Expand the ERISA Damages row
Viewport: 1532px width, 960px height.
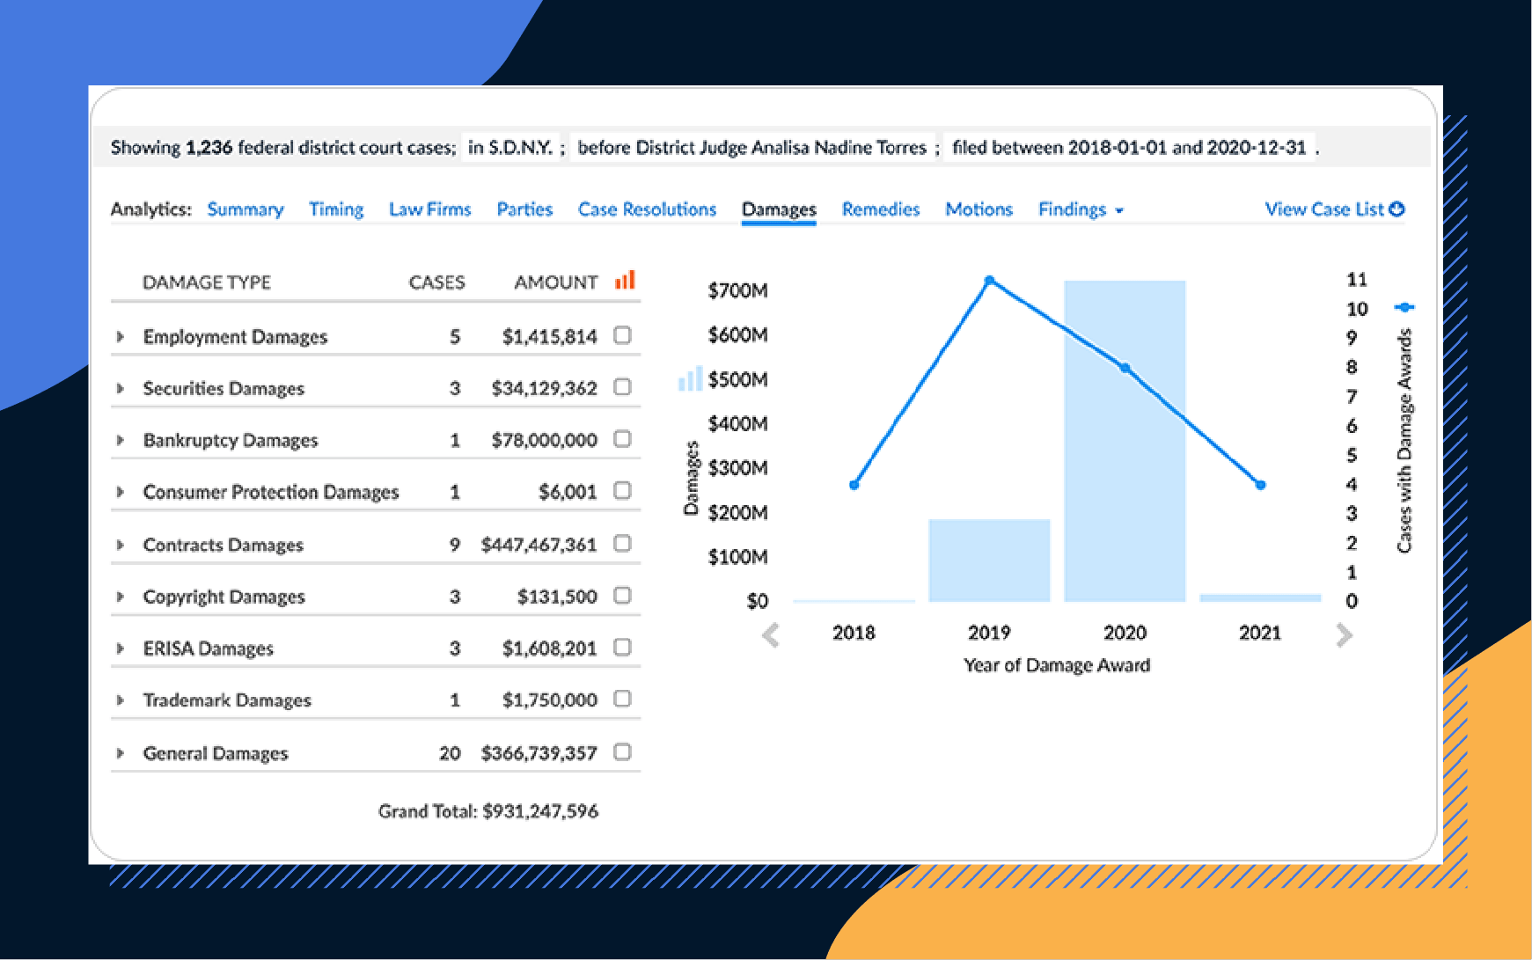point(121,649)
